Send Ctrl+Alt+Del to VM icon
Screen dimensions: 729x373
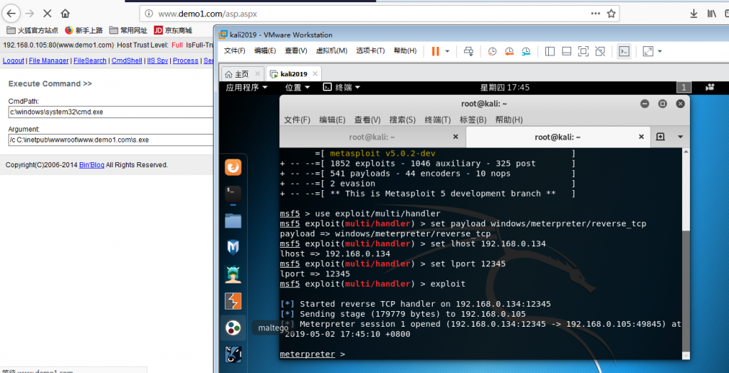coord(468,51)
